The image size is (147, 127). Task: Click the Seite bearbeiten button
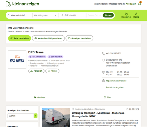click(x=19, y=38)
